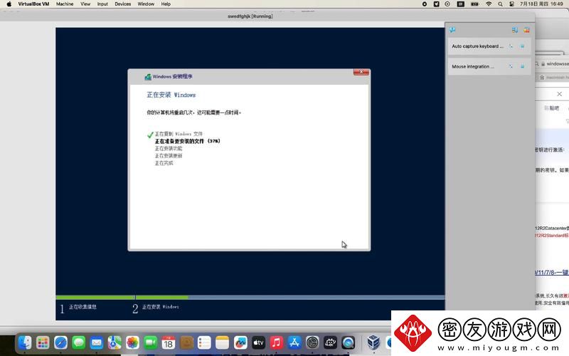This screenshot has width=569, height=356.
Task: Open the Help menu
Action: (x=166, y=4)
